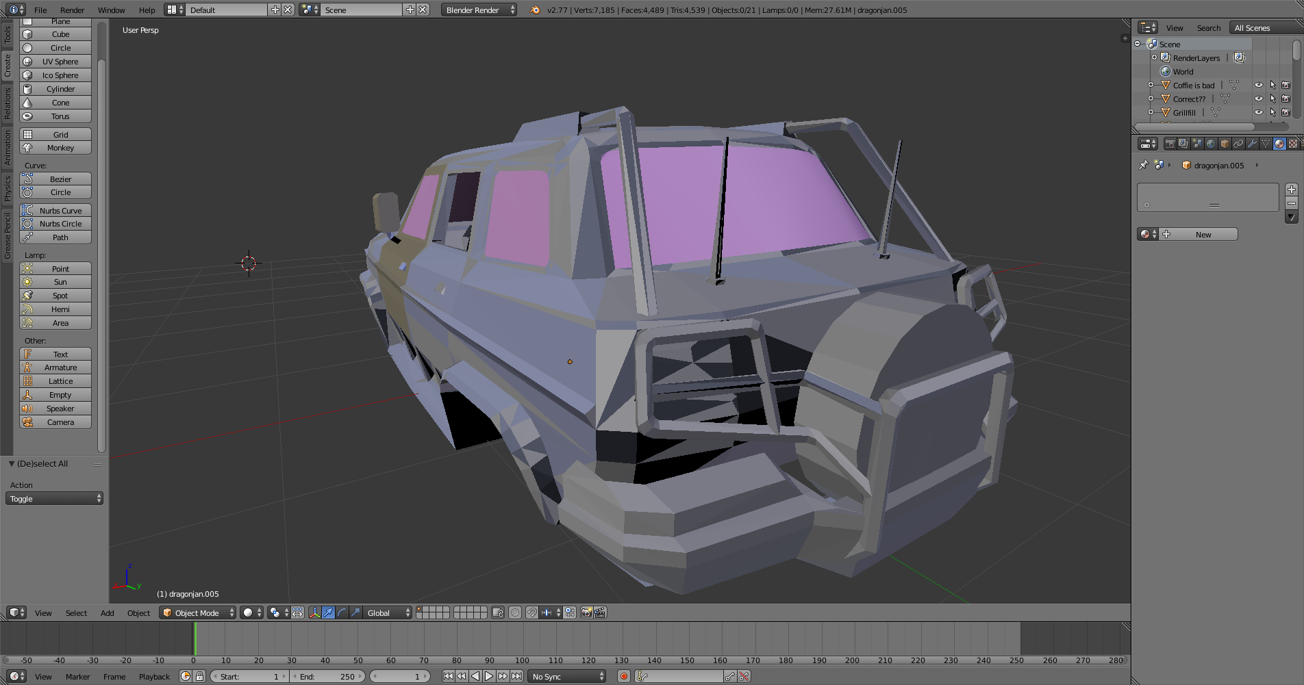Open the Scene properties tab
Screen dimensions: 1304x685
pos(1197,144)
